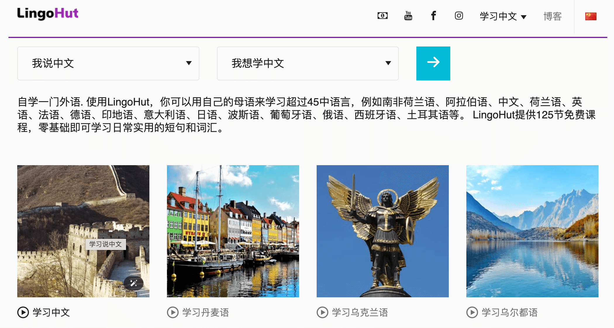Open the Nyhavn harbor course thumbnail

(x=233, y=231)
